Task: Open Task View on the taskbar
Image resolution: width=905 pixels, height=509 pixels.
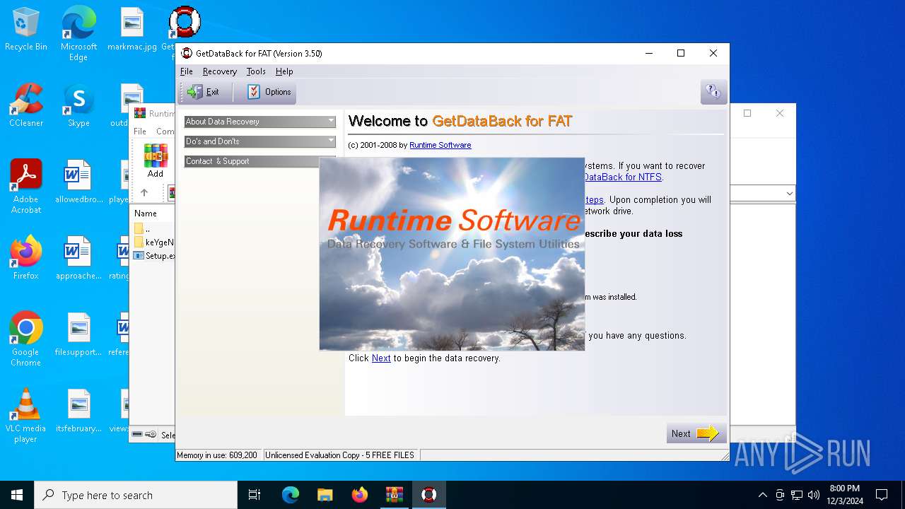Action: click(255, 495)
